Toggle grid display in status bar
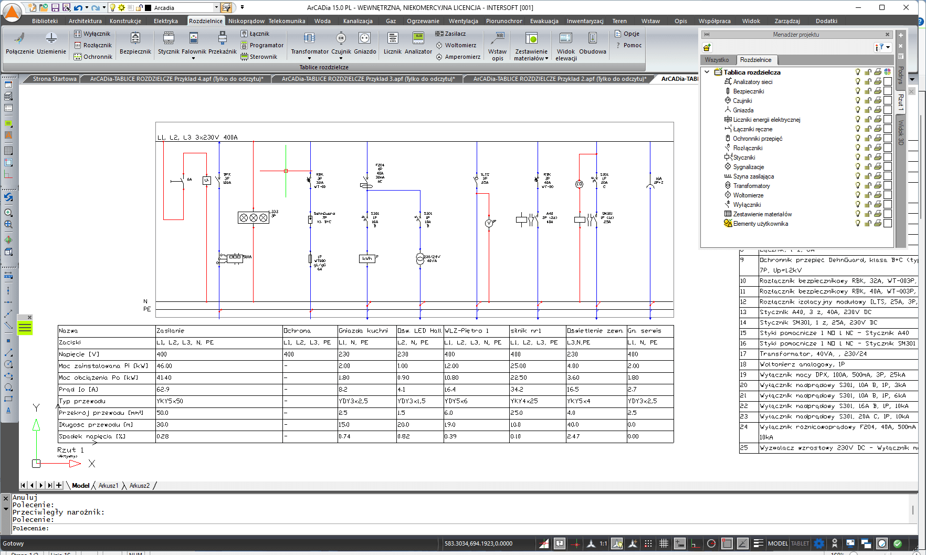This screenshot has height=555, width=926. [x=664, y=543]
